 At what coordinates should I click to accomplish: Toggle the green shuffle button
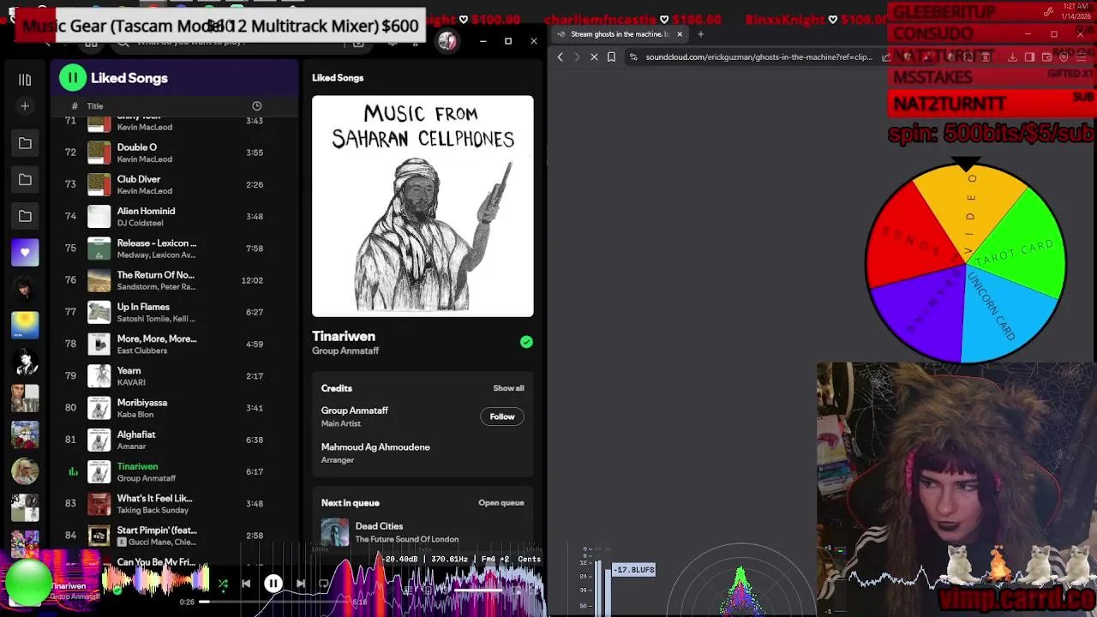point(223,584)
